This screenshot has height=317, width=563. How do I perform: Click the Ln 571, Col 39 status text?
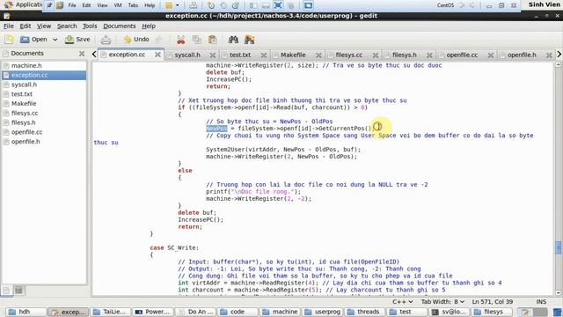[492, 301]
